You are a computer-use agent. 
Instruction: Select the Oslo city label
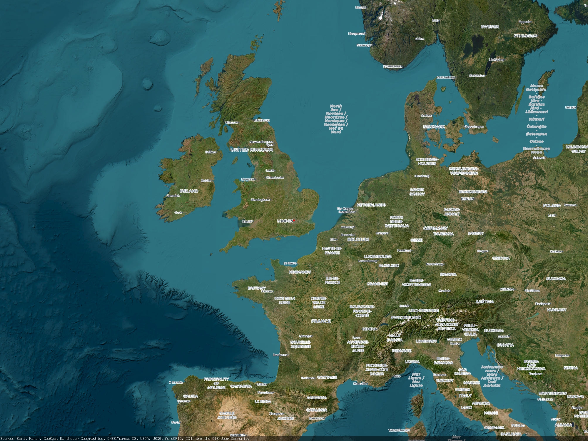point(435,20)
